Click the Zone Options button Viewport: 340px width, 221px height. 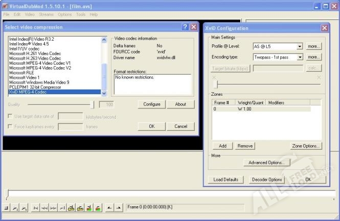tap(306, 146)
